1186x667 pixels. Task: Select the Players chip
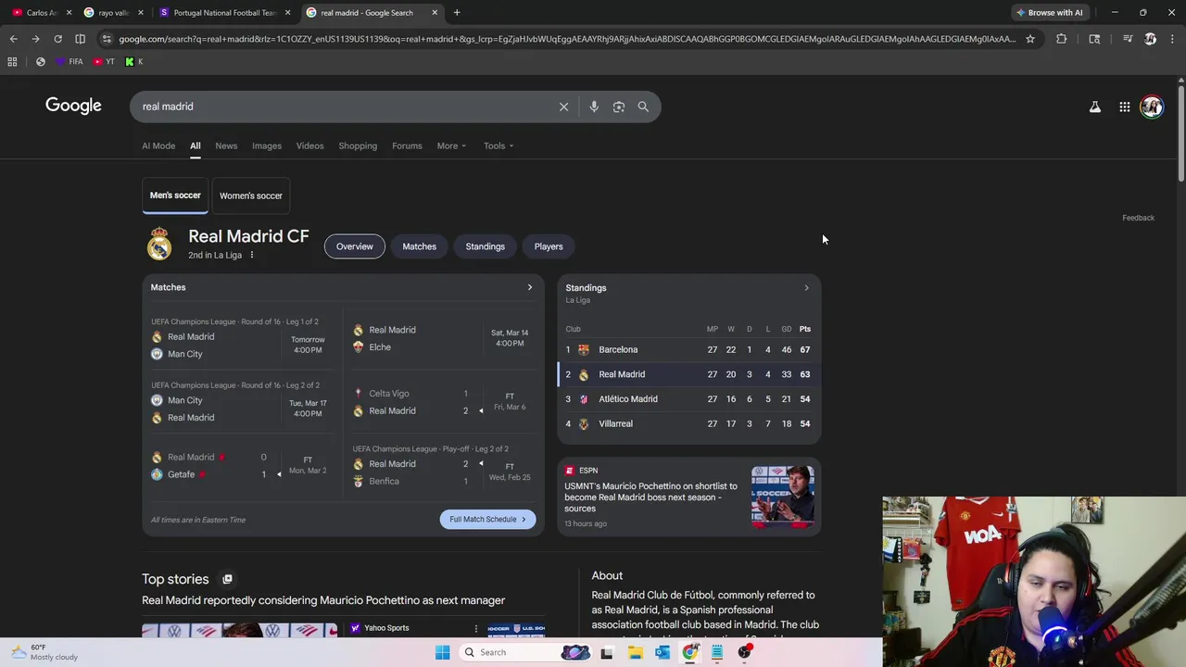tap(549, 246)
